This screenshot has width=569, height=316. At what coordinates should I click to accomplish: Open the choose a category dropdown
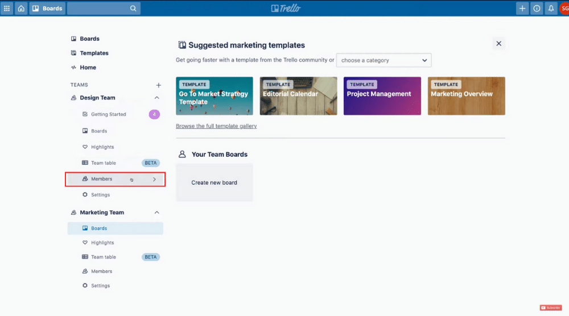pyautogui.click(x=384, y=60)
